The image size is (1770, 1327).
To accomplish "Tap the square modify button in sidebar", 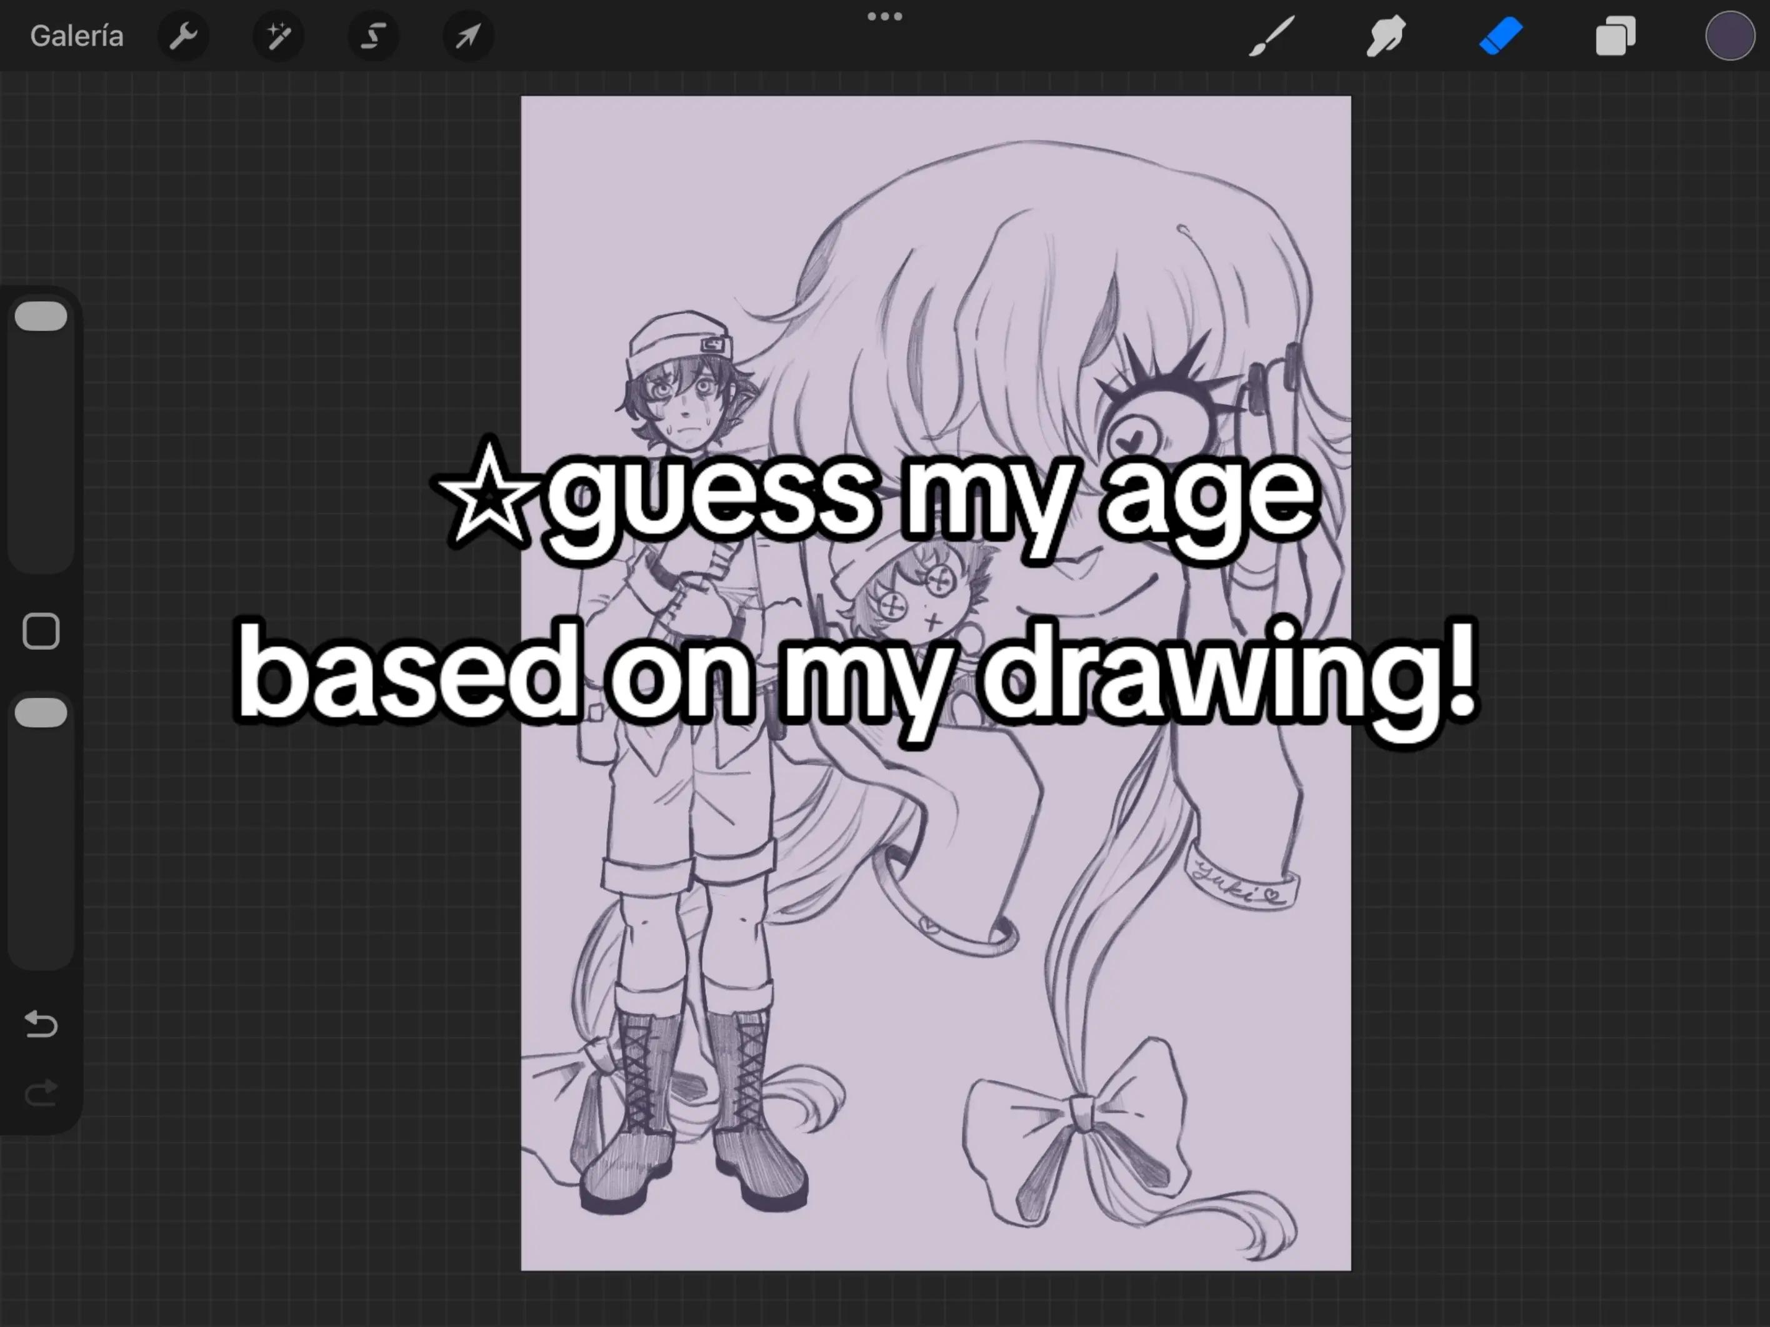I will [x=41, y=631].
